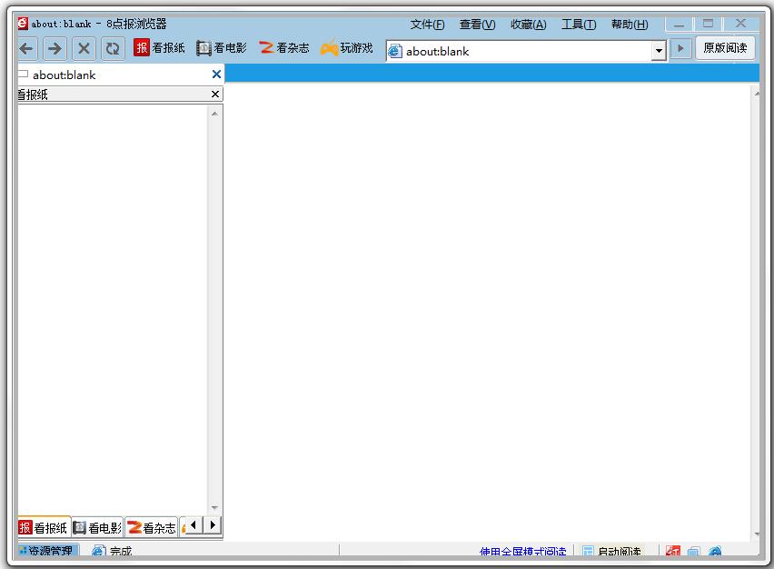Click the back navigation arrow

click(26, 49)
